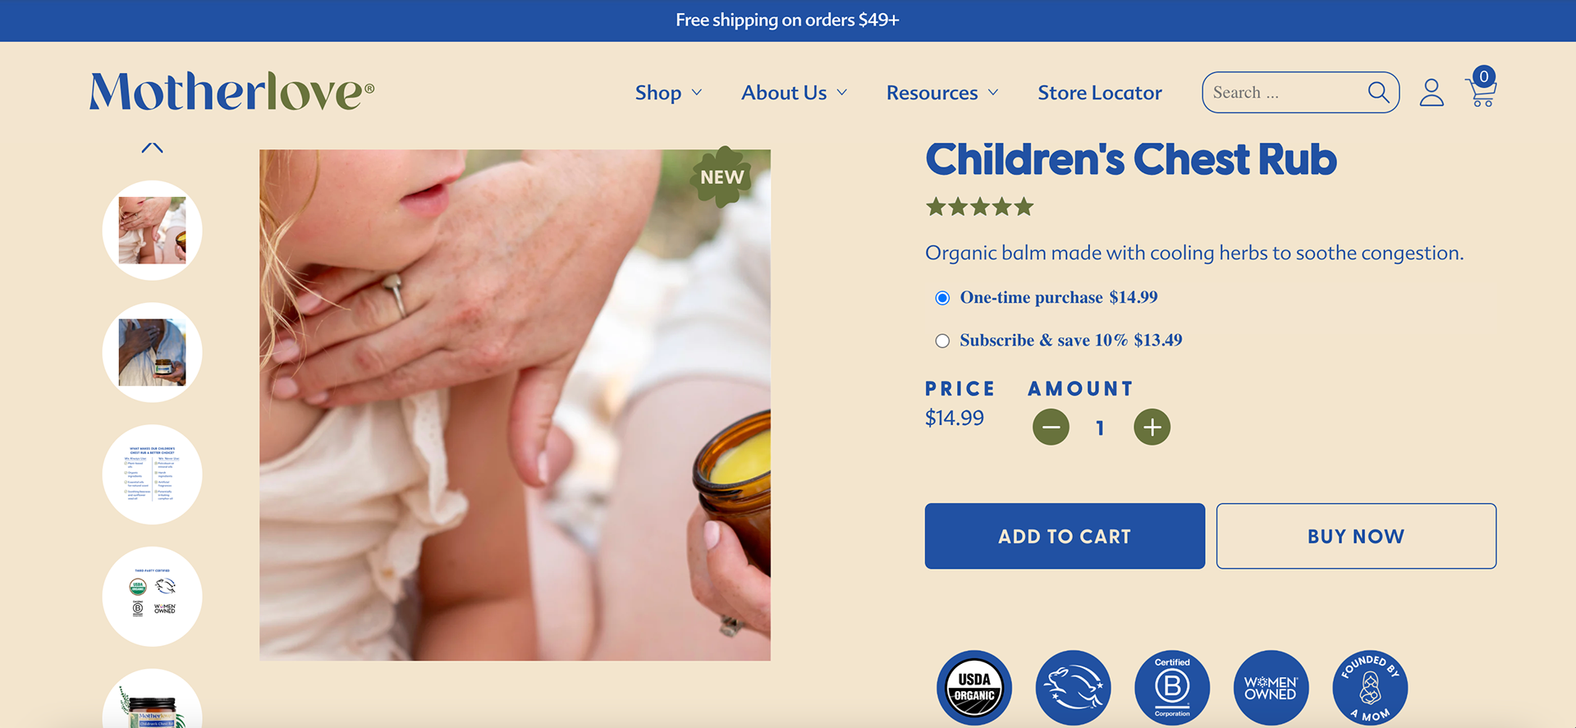Open the Store Locator page
The height and width of the screenshot is (728, 1576).
tap(1100, 93)
